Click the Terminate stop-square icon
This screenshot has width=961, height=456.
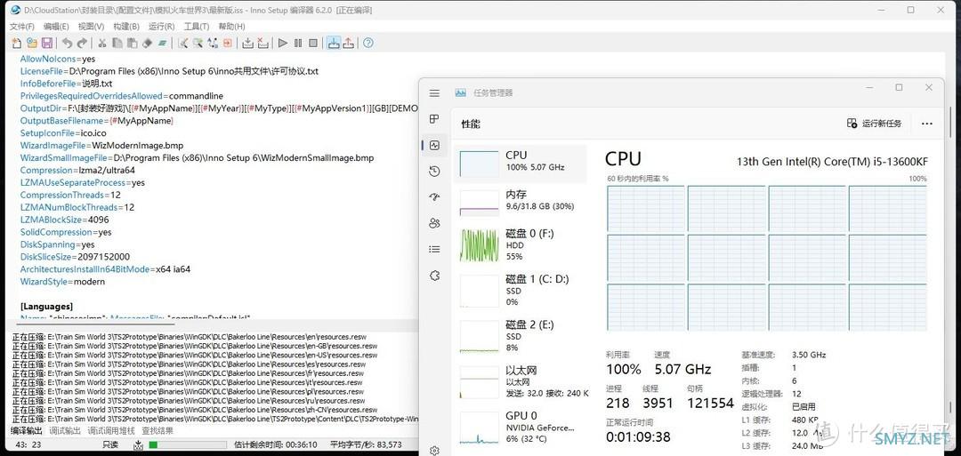point(312,43)
